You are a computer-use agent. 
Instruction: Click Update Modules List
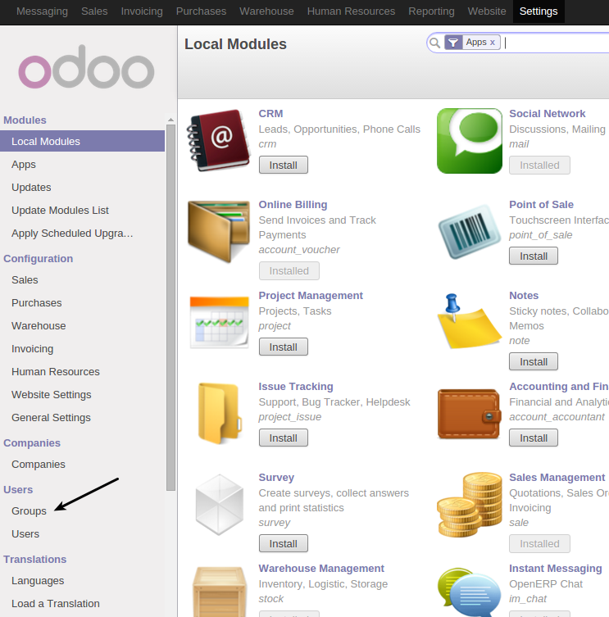(x=60, y=210)
